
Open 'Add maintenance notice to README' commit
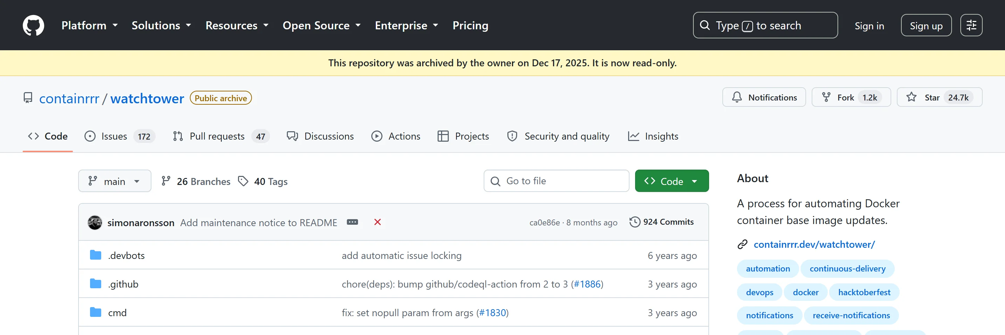(259, 222)
